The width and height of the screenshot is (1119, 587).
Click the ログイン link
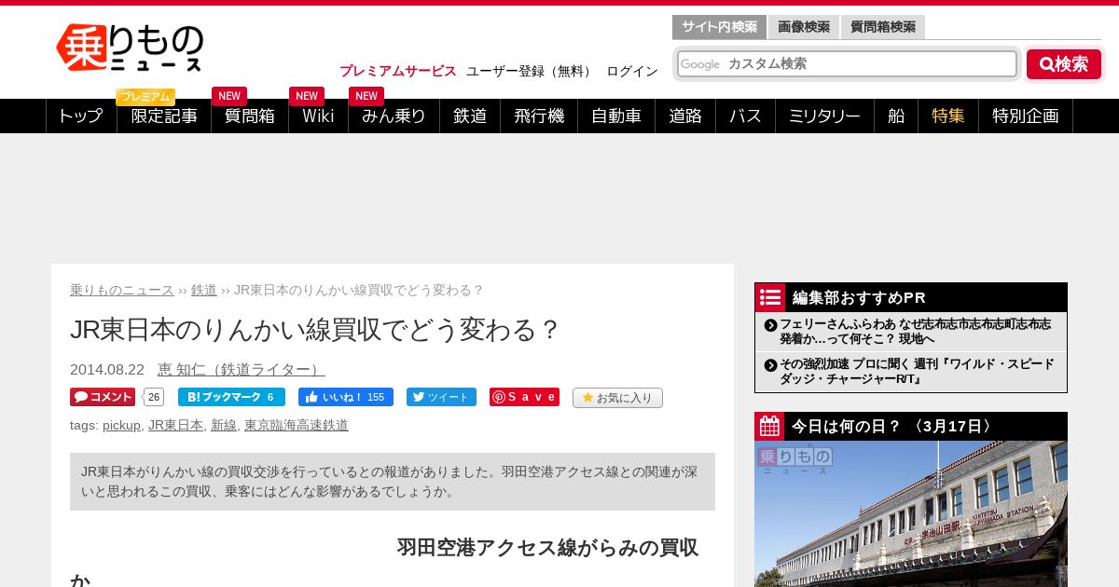click(632, 71)
